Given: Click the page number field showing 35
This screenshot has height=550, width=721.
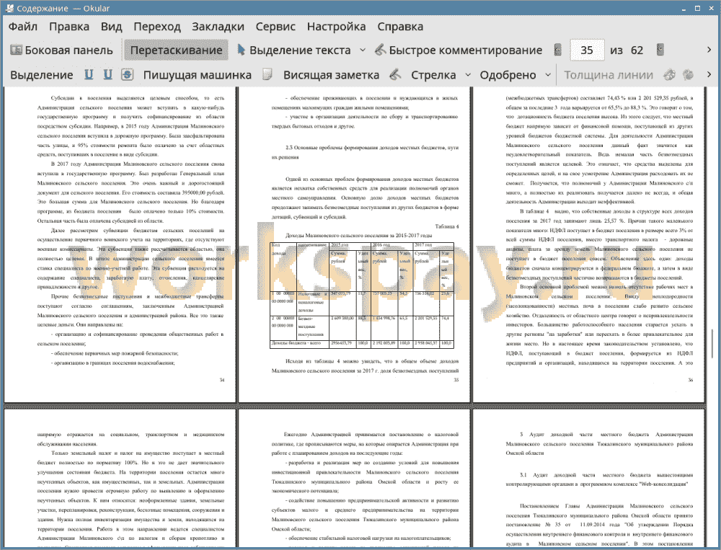Looking at the screenshot, I should coord(587,50).
